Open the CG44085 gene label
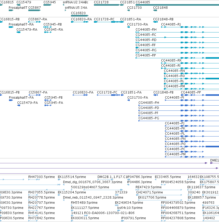The width and height of the screenshot is (219, 222). 143,2
